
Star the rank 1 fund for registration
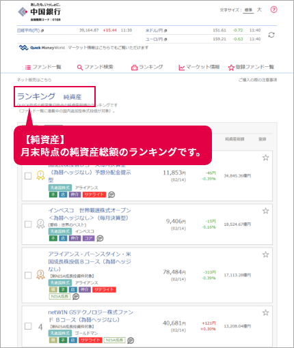(265, 158)
